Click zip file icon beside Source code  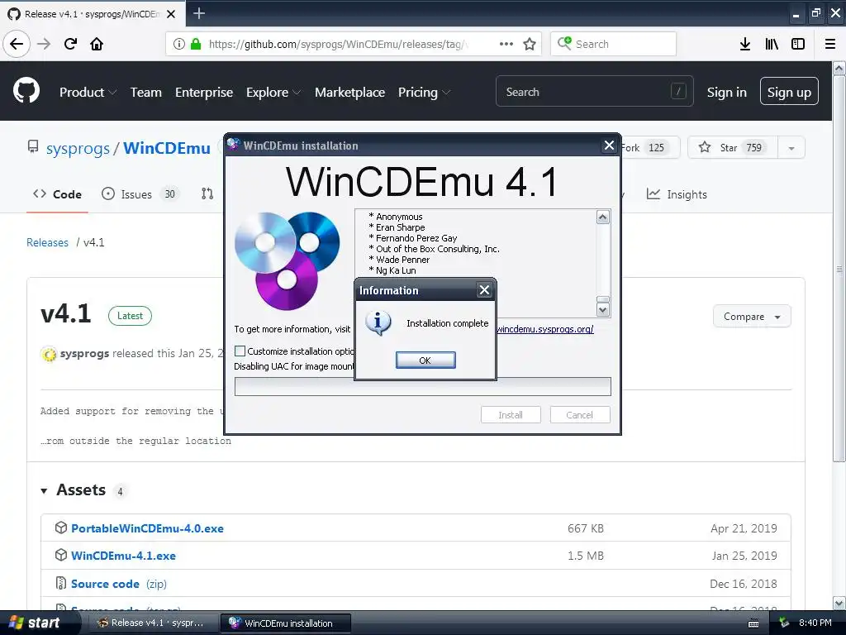pos(61,583)
